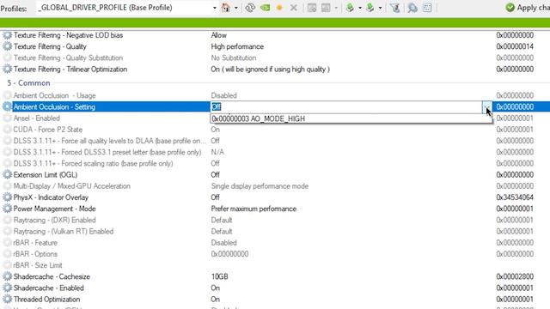
Task: Click the green NVIDIA restore defaults icon
Action: pos(266,8)
